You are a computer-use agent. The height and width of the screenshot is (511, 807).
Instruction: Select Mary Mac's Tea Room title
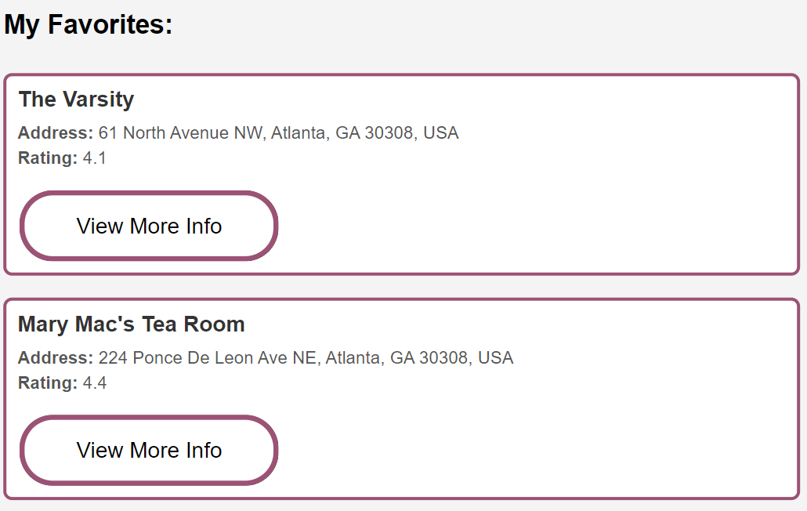131,324
